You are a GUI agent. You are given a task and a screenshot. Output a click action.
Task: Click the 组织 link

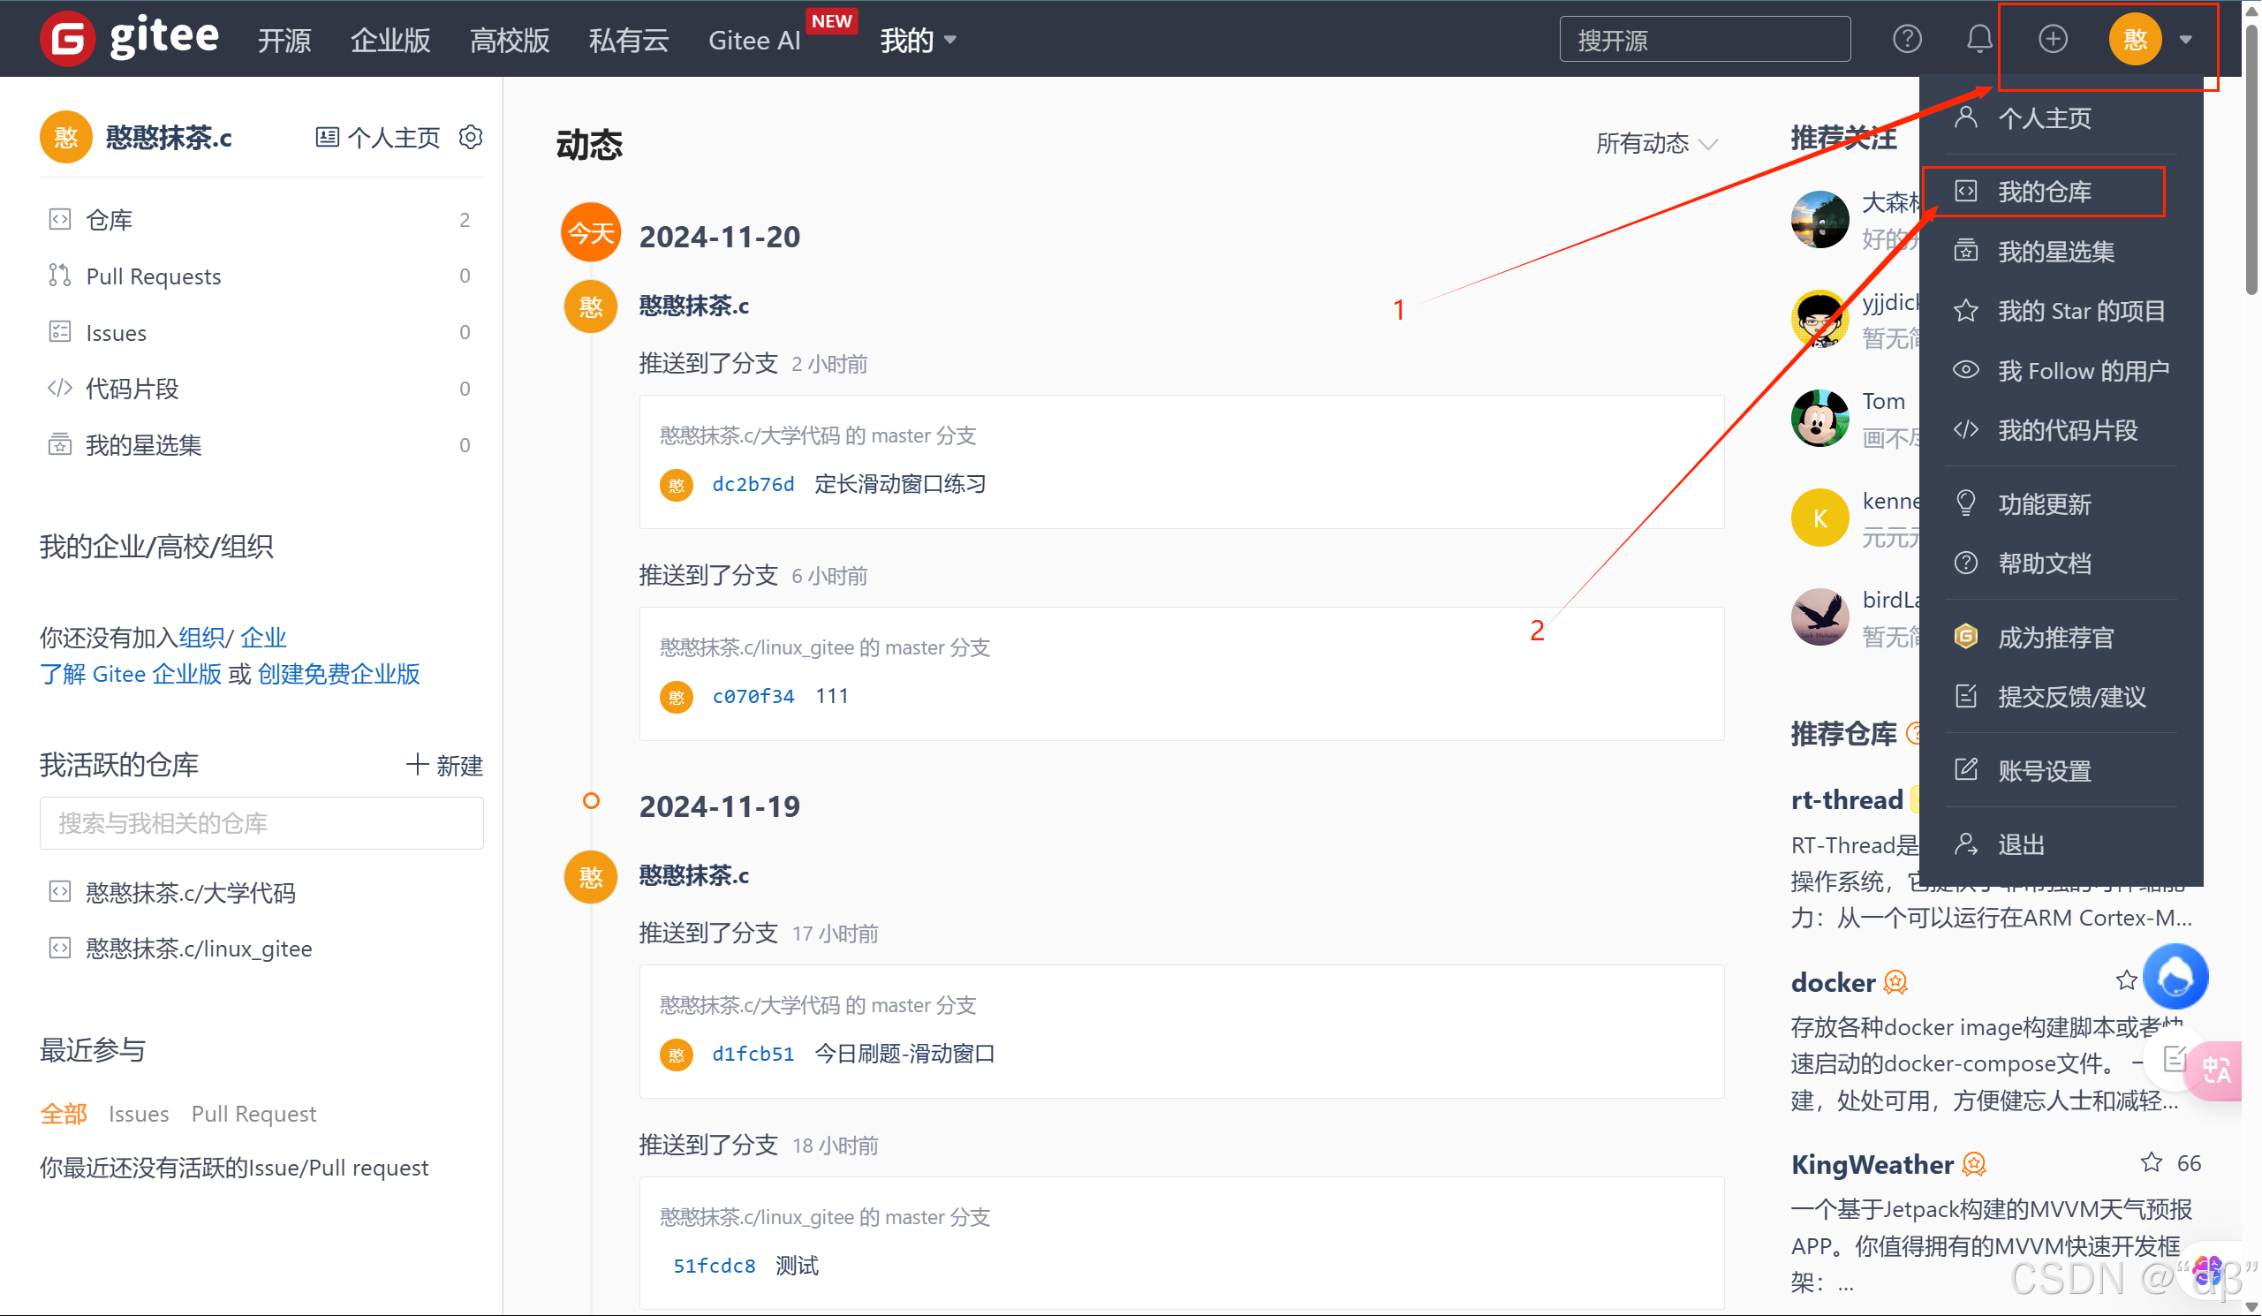[x=201, y=637]
